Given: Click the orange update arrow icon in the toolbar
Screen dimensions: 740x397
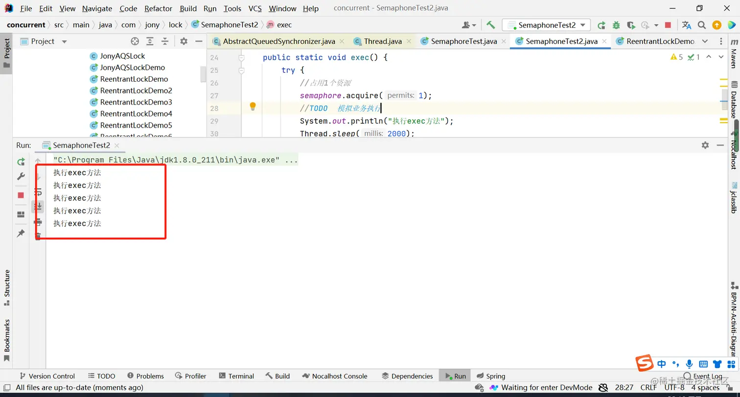Looking at the screenshot, I should pyautogui.click(x=717, y=25).
